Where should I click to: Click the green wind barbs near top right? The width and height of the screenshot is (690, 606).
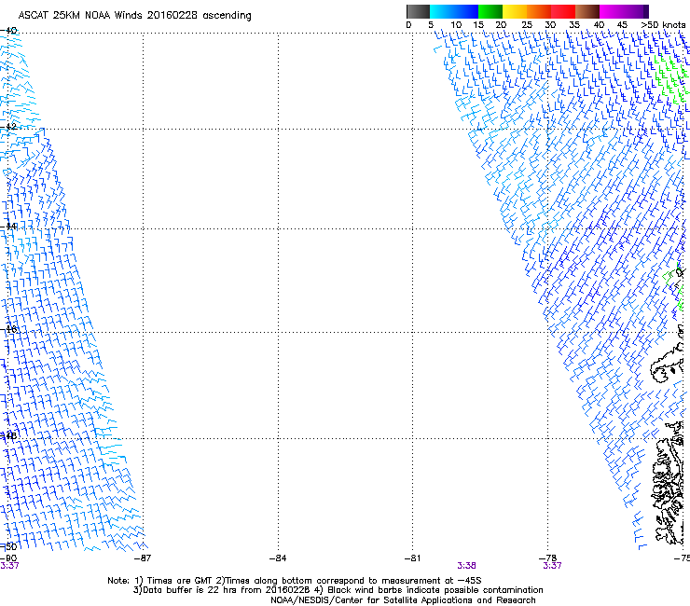click(x=671, y=78)
